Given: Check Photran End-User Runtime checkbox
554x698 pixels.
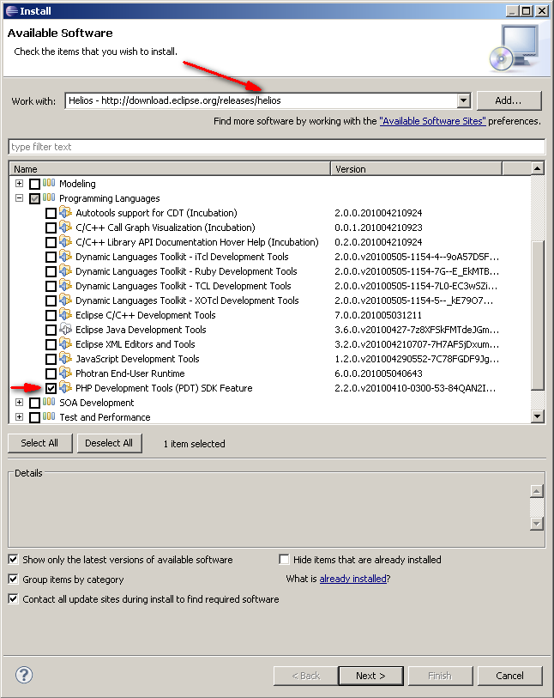Looking at the screenshot, I should click(51, 374).
